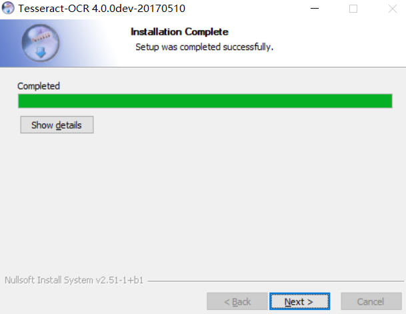Click the grayed-out Cancel button
This screenshot has width=406, height=314.
pyautogui.click(x=371, y=301)
